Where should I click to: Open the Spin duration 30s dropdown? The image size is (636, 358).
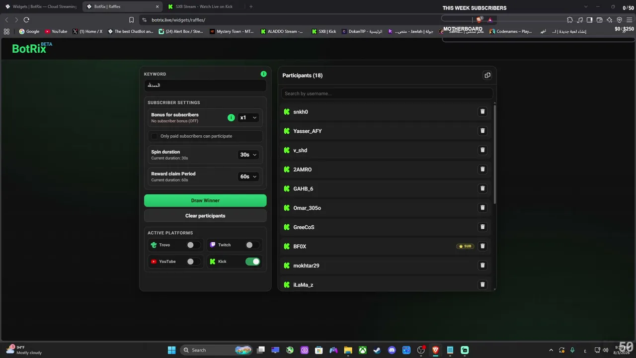[248, 155]
